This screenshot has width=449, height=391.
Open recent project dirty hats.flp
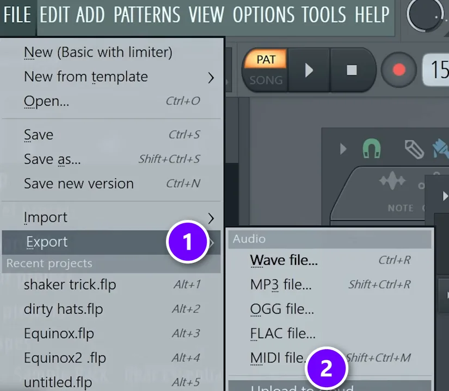click(112, 309)
